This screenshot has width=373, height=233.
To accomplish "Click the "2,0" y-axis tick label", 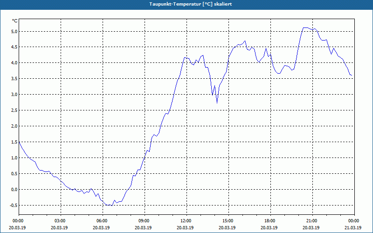I will 14,126.
